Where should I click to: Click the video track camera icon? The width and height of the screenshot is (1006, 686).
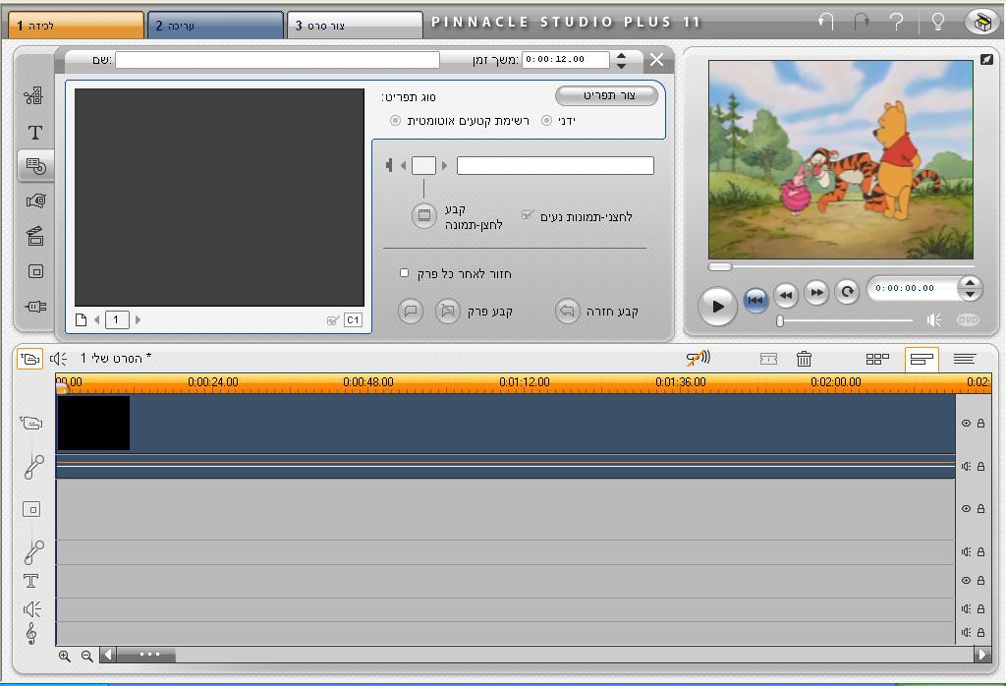(31, 423)
